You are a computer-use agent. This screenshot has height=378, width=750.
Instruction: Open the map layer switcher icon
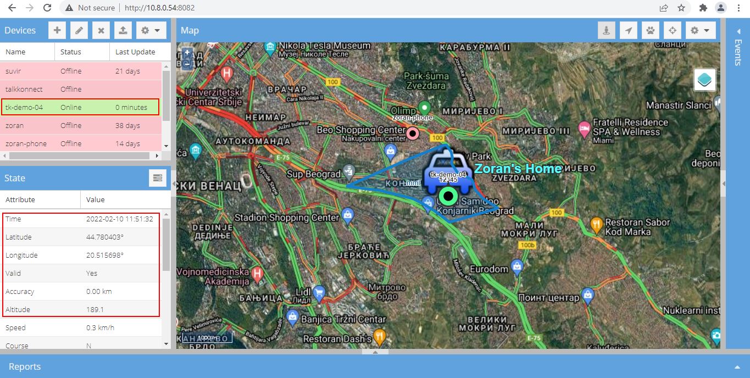[x=703, y=80]
